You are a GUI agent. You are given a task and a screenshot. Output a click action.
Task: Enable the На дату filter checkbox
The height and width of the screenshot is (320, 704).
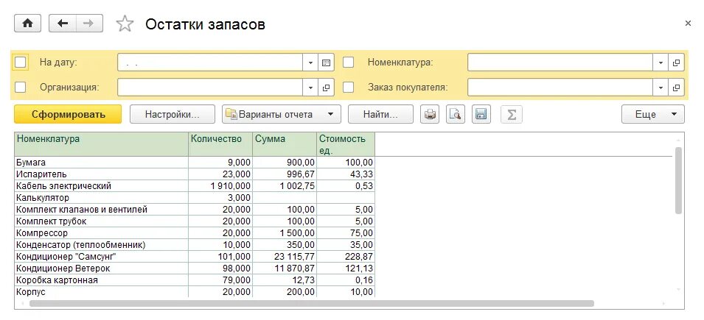20,63
